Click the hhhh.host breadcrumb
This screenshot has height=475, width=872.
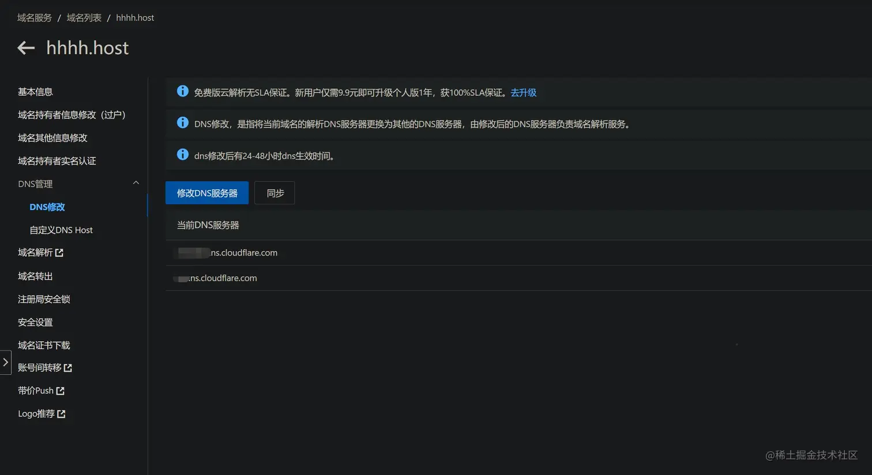click(135, 18)
